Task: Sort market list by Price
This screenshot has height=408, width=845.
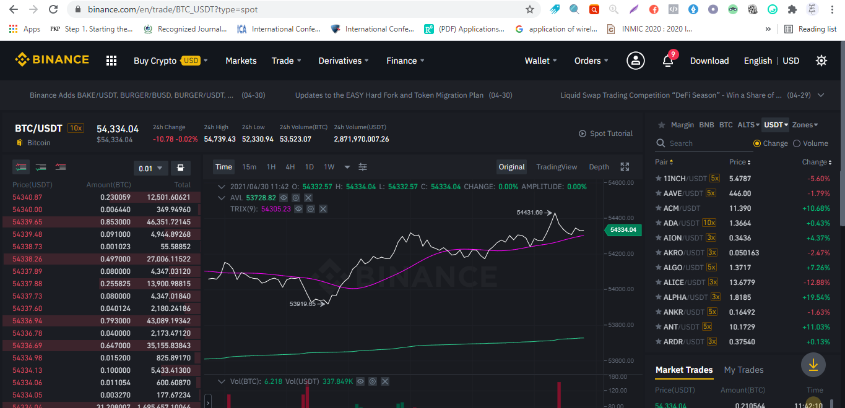Action: coord(740,162)
